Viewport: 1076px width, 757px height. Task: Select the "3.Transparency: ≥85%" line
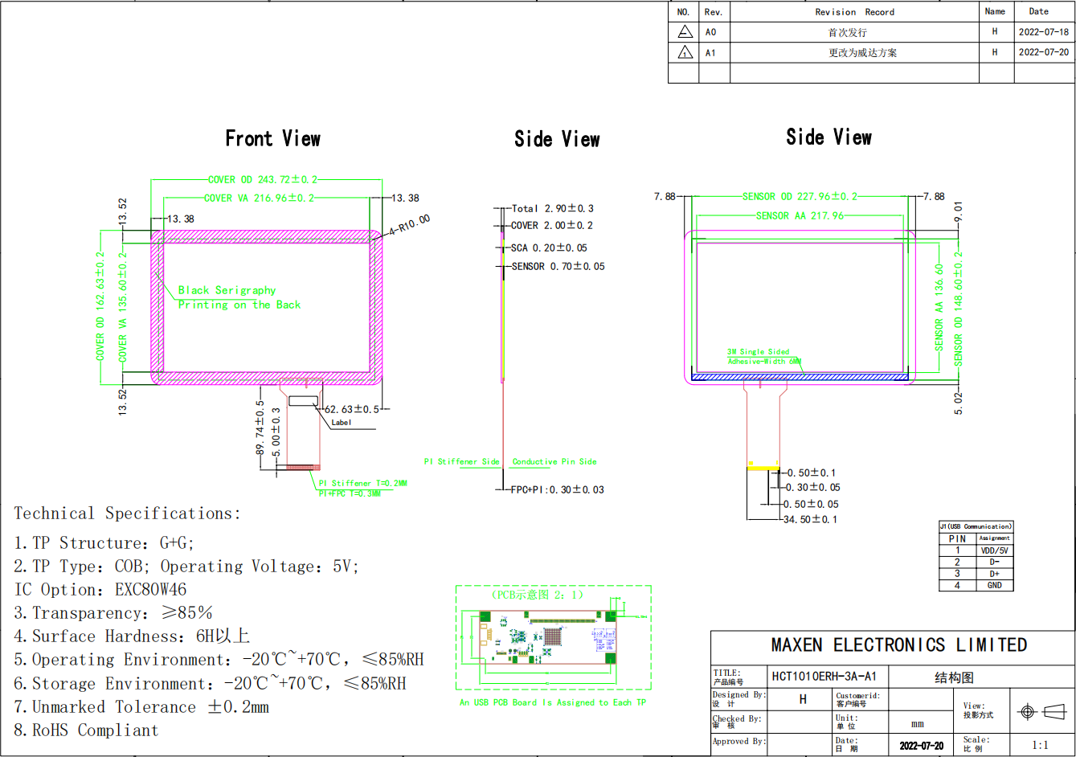pos(113,613)
